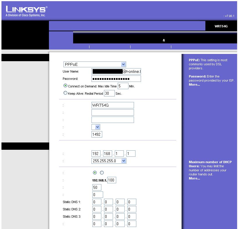Click last octet field of Static DNS 2
Image resolution: width=238 pixels, height=229 pixels.
click(132, 209)
